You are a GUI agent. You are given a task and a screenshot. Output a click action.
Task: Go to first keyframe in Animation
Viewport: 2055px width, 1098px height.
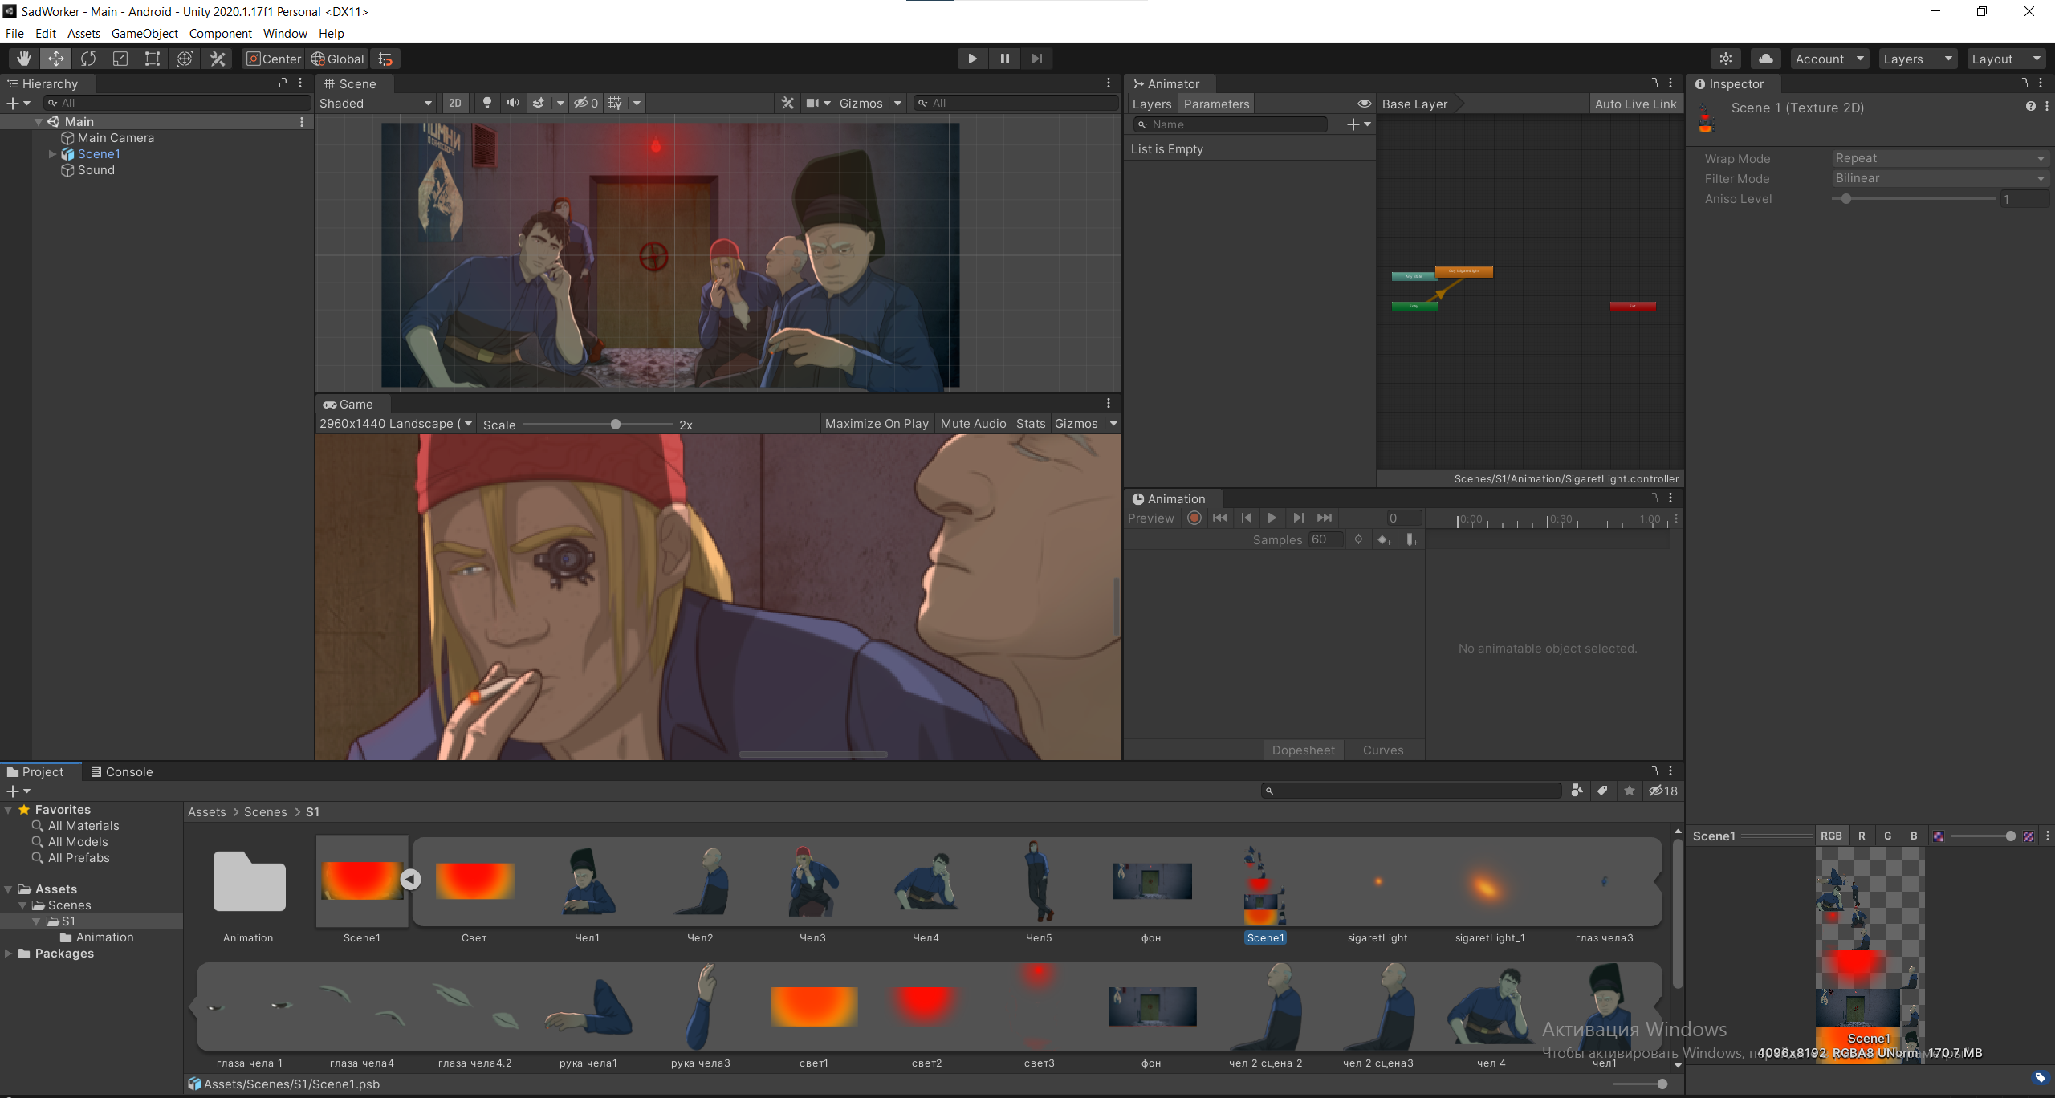pyautogui.click(x=1220, y=518)
